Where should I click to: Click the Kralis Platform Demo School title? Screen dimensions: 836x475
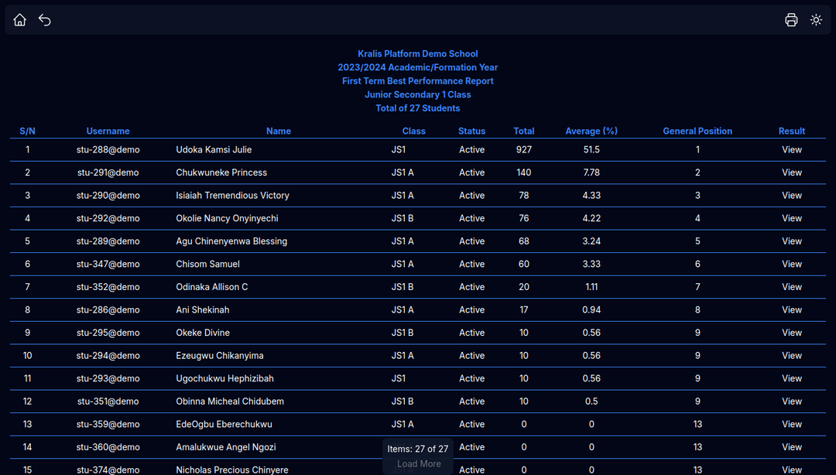(x=418, y=53)
